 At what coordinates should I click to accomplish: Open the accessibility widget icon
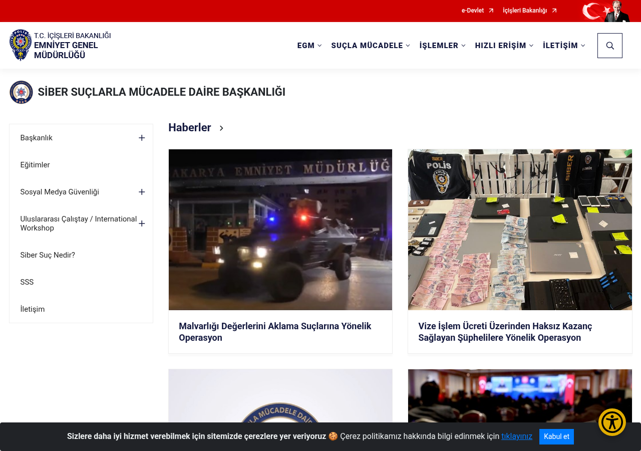612,422
